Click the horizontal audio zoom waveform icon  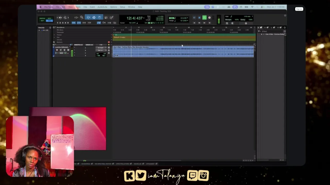pyautogui.click(x=60, y=17)
